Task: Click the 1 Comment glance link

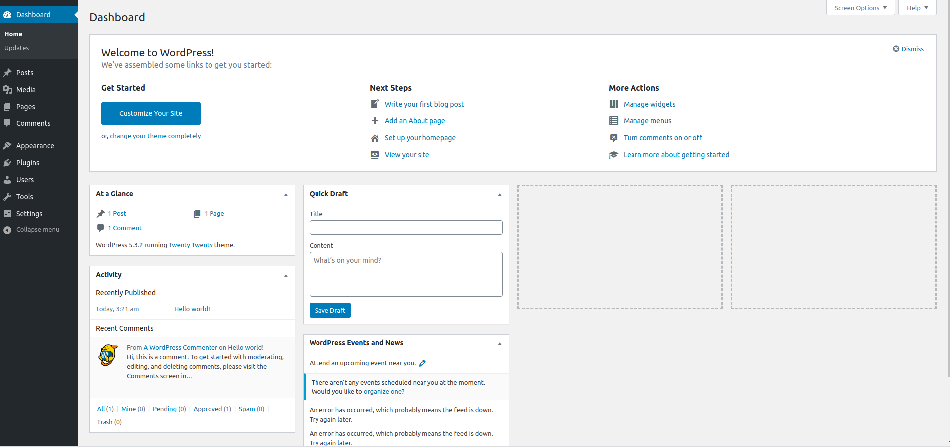Action: 125,228
